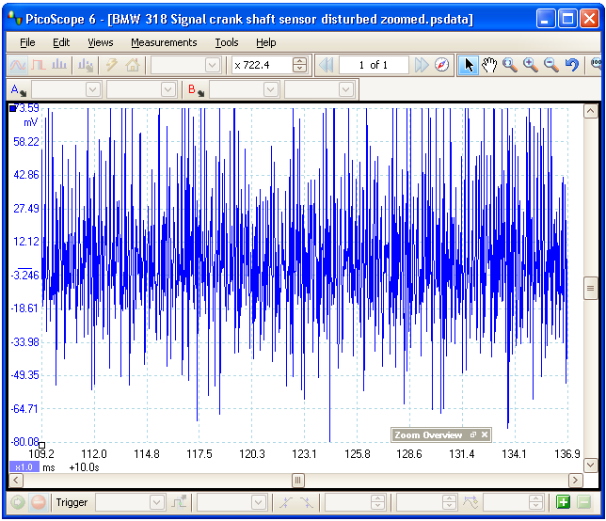Click the horizontal scrollbar thumb
606x521 pixels.
pyautogui.click(x=298, y=481)
